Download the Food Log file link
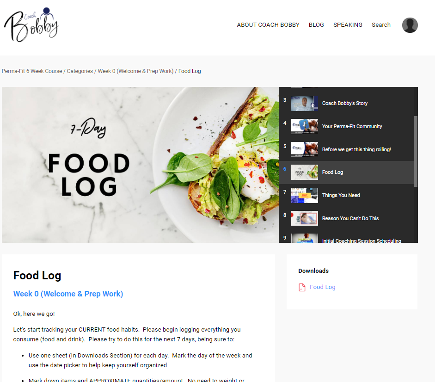The height and width of the screenshot is (382, 435). point(322,287)
